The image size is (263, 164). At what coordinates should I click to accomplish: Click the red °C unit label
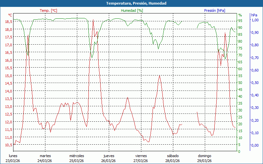tap(10, 15)
